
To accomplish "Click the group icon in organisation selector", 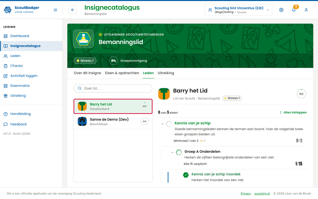I will click(x=210, y=10).
